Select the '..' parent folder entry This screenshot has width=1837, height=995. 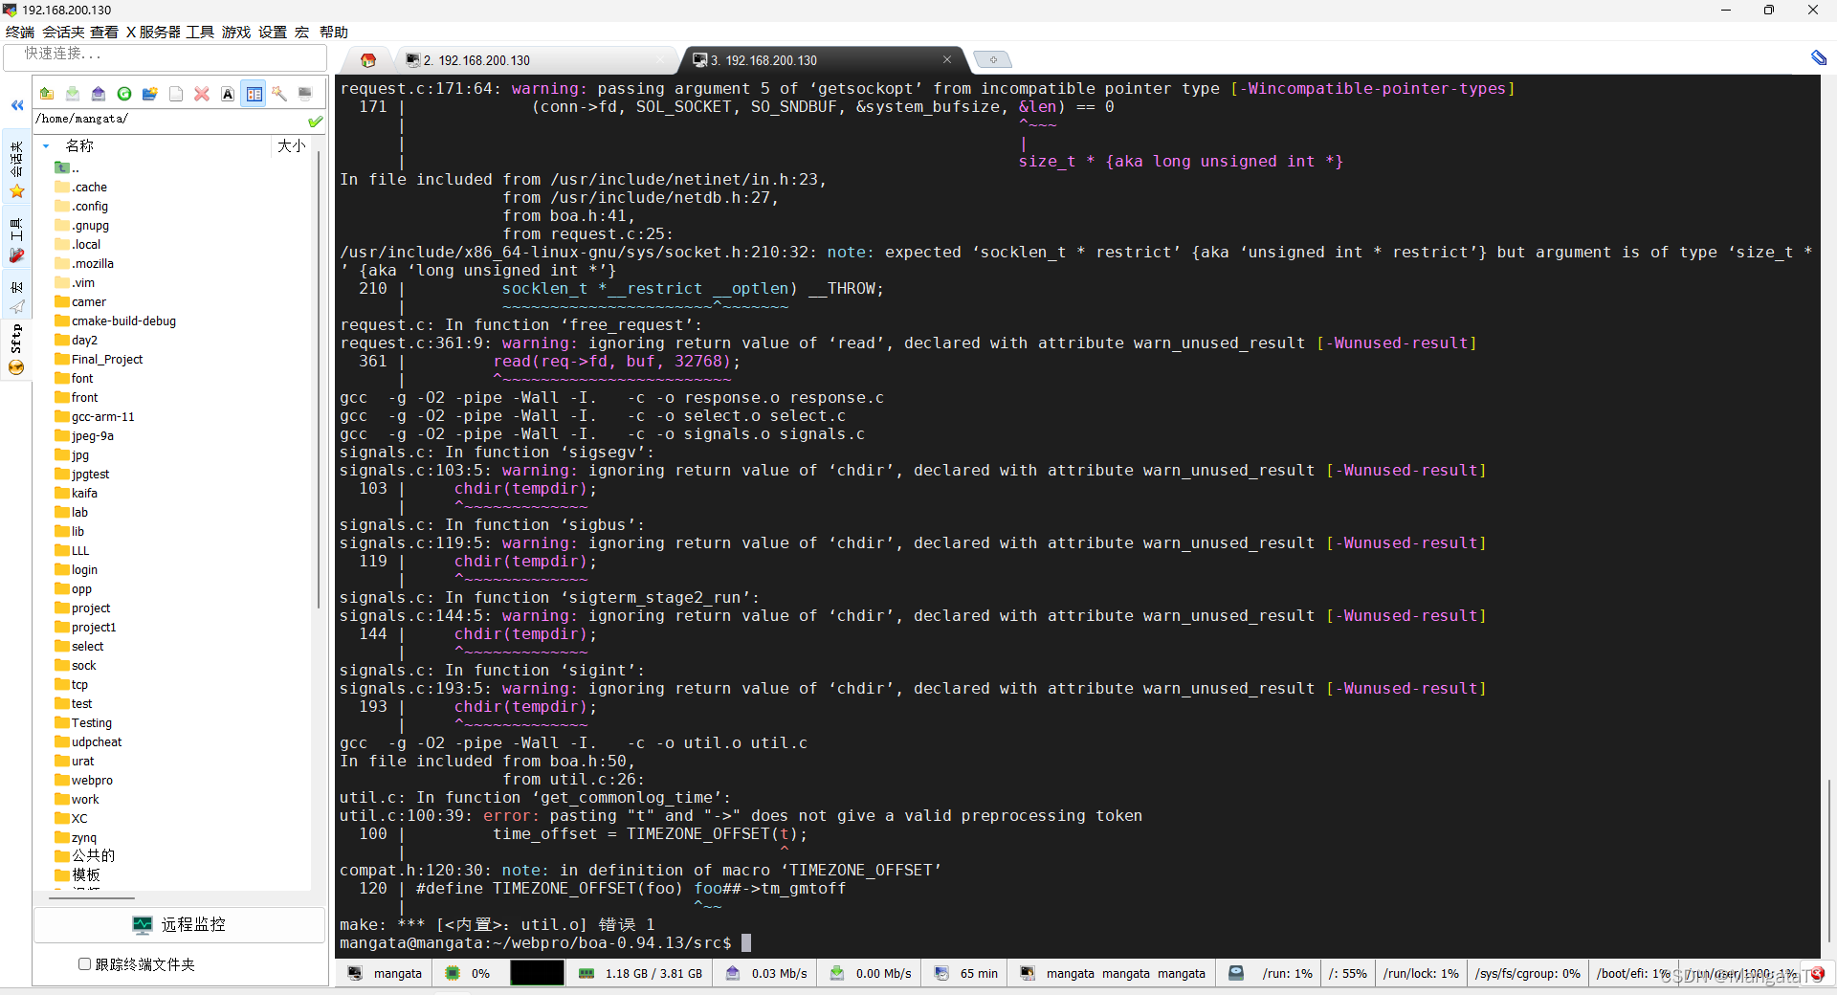point(67,167)
